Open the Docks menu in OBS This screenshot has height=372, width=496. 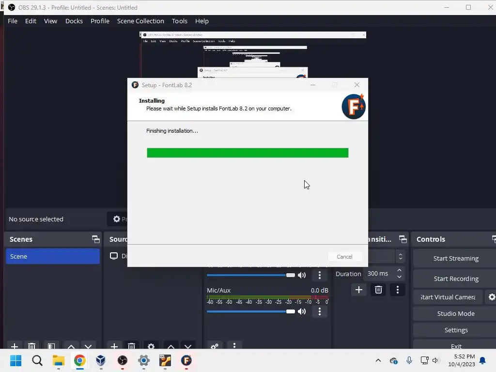click(74, 21)
